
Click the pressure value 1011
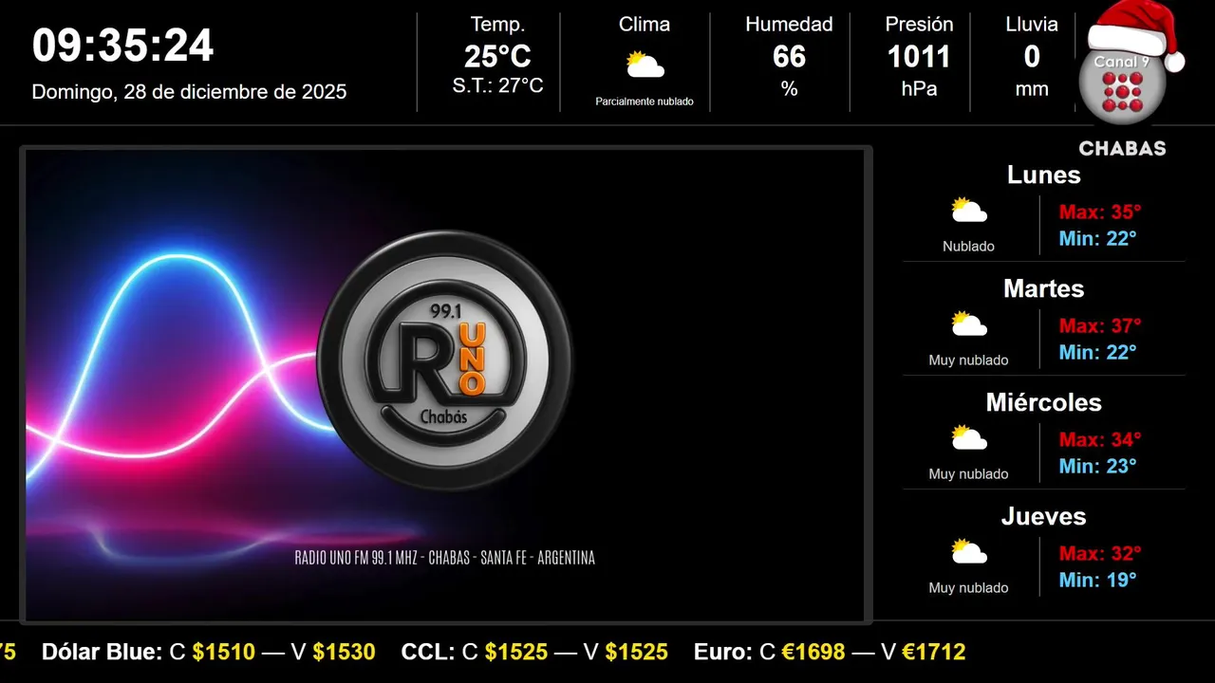click(919, 57)
